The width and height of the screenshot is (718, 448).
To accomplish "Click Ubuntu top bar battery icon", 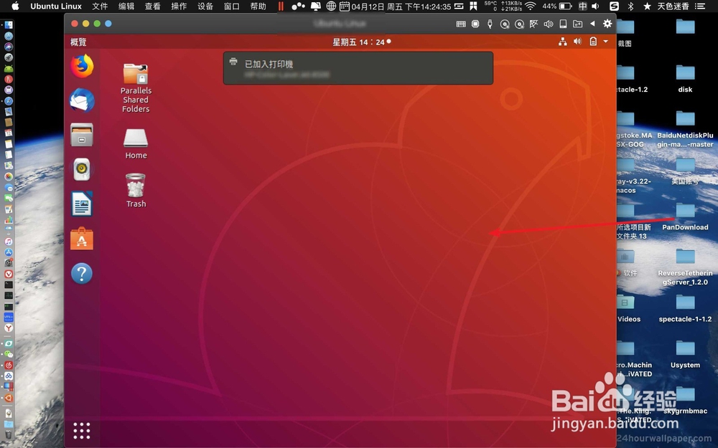I will point(593,42).
